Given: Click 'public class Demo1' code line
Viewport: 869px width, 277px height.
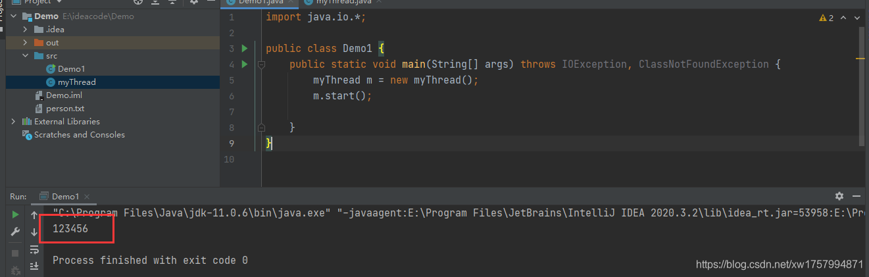Looking at the screenshot, I should click(x=324, y=49).
